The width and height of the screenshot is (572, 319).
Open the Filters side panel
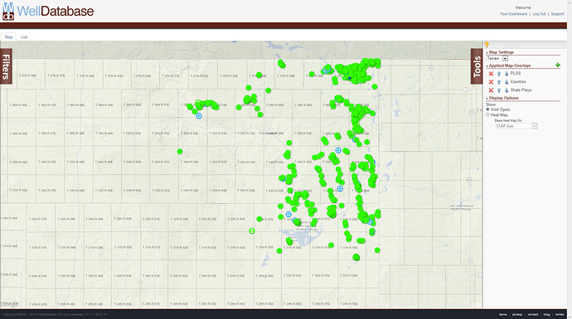(x=6, y=66)
